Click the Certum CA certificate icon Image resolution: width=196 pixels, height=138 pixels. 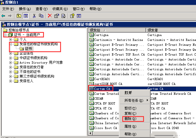click(x=92, y=88)
